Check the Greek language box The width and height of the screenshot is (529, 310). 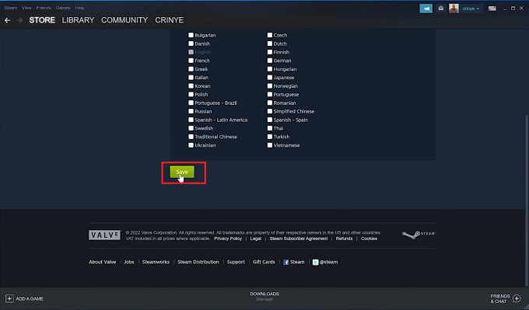tap(191, 68)
